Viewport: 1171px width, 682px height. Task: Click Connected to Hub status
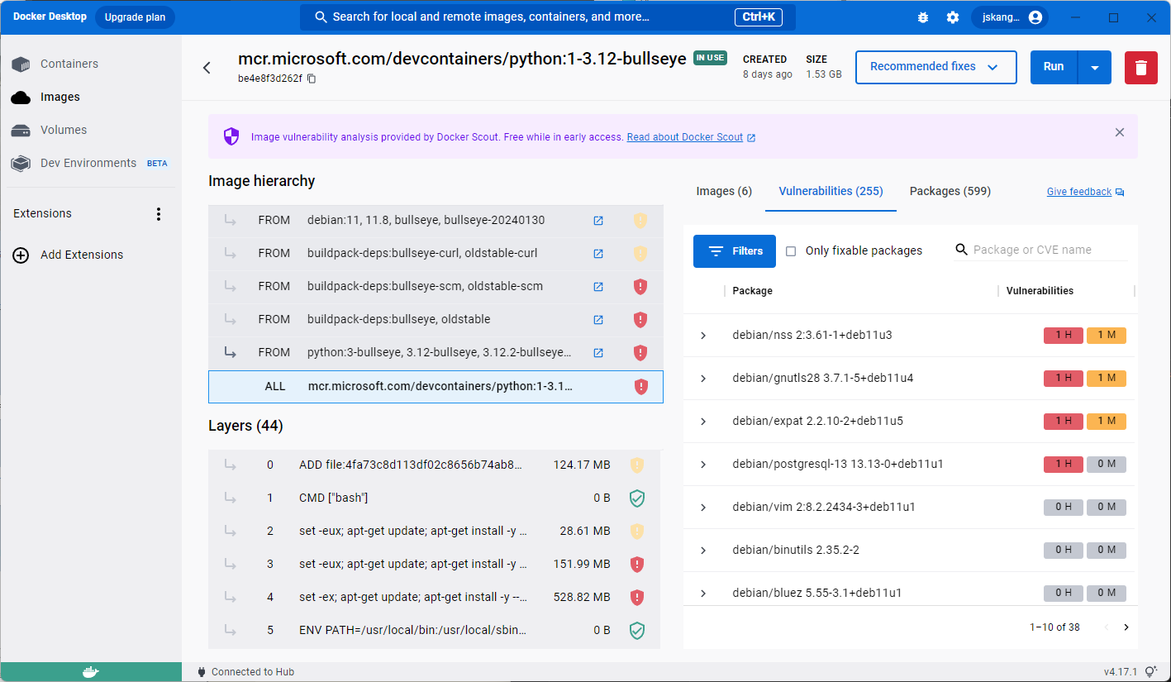click(x=245, y=672)
